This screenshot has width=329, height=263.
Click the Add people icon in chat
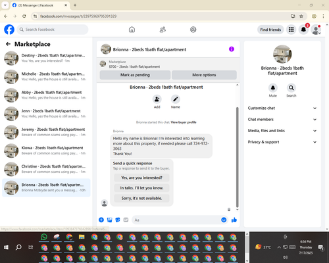click(157, 99)
